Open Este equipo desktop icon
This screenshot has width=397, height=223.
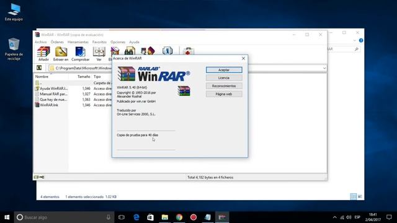14,12
